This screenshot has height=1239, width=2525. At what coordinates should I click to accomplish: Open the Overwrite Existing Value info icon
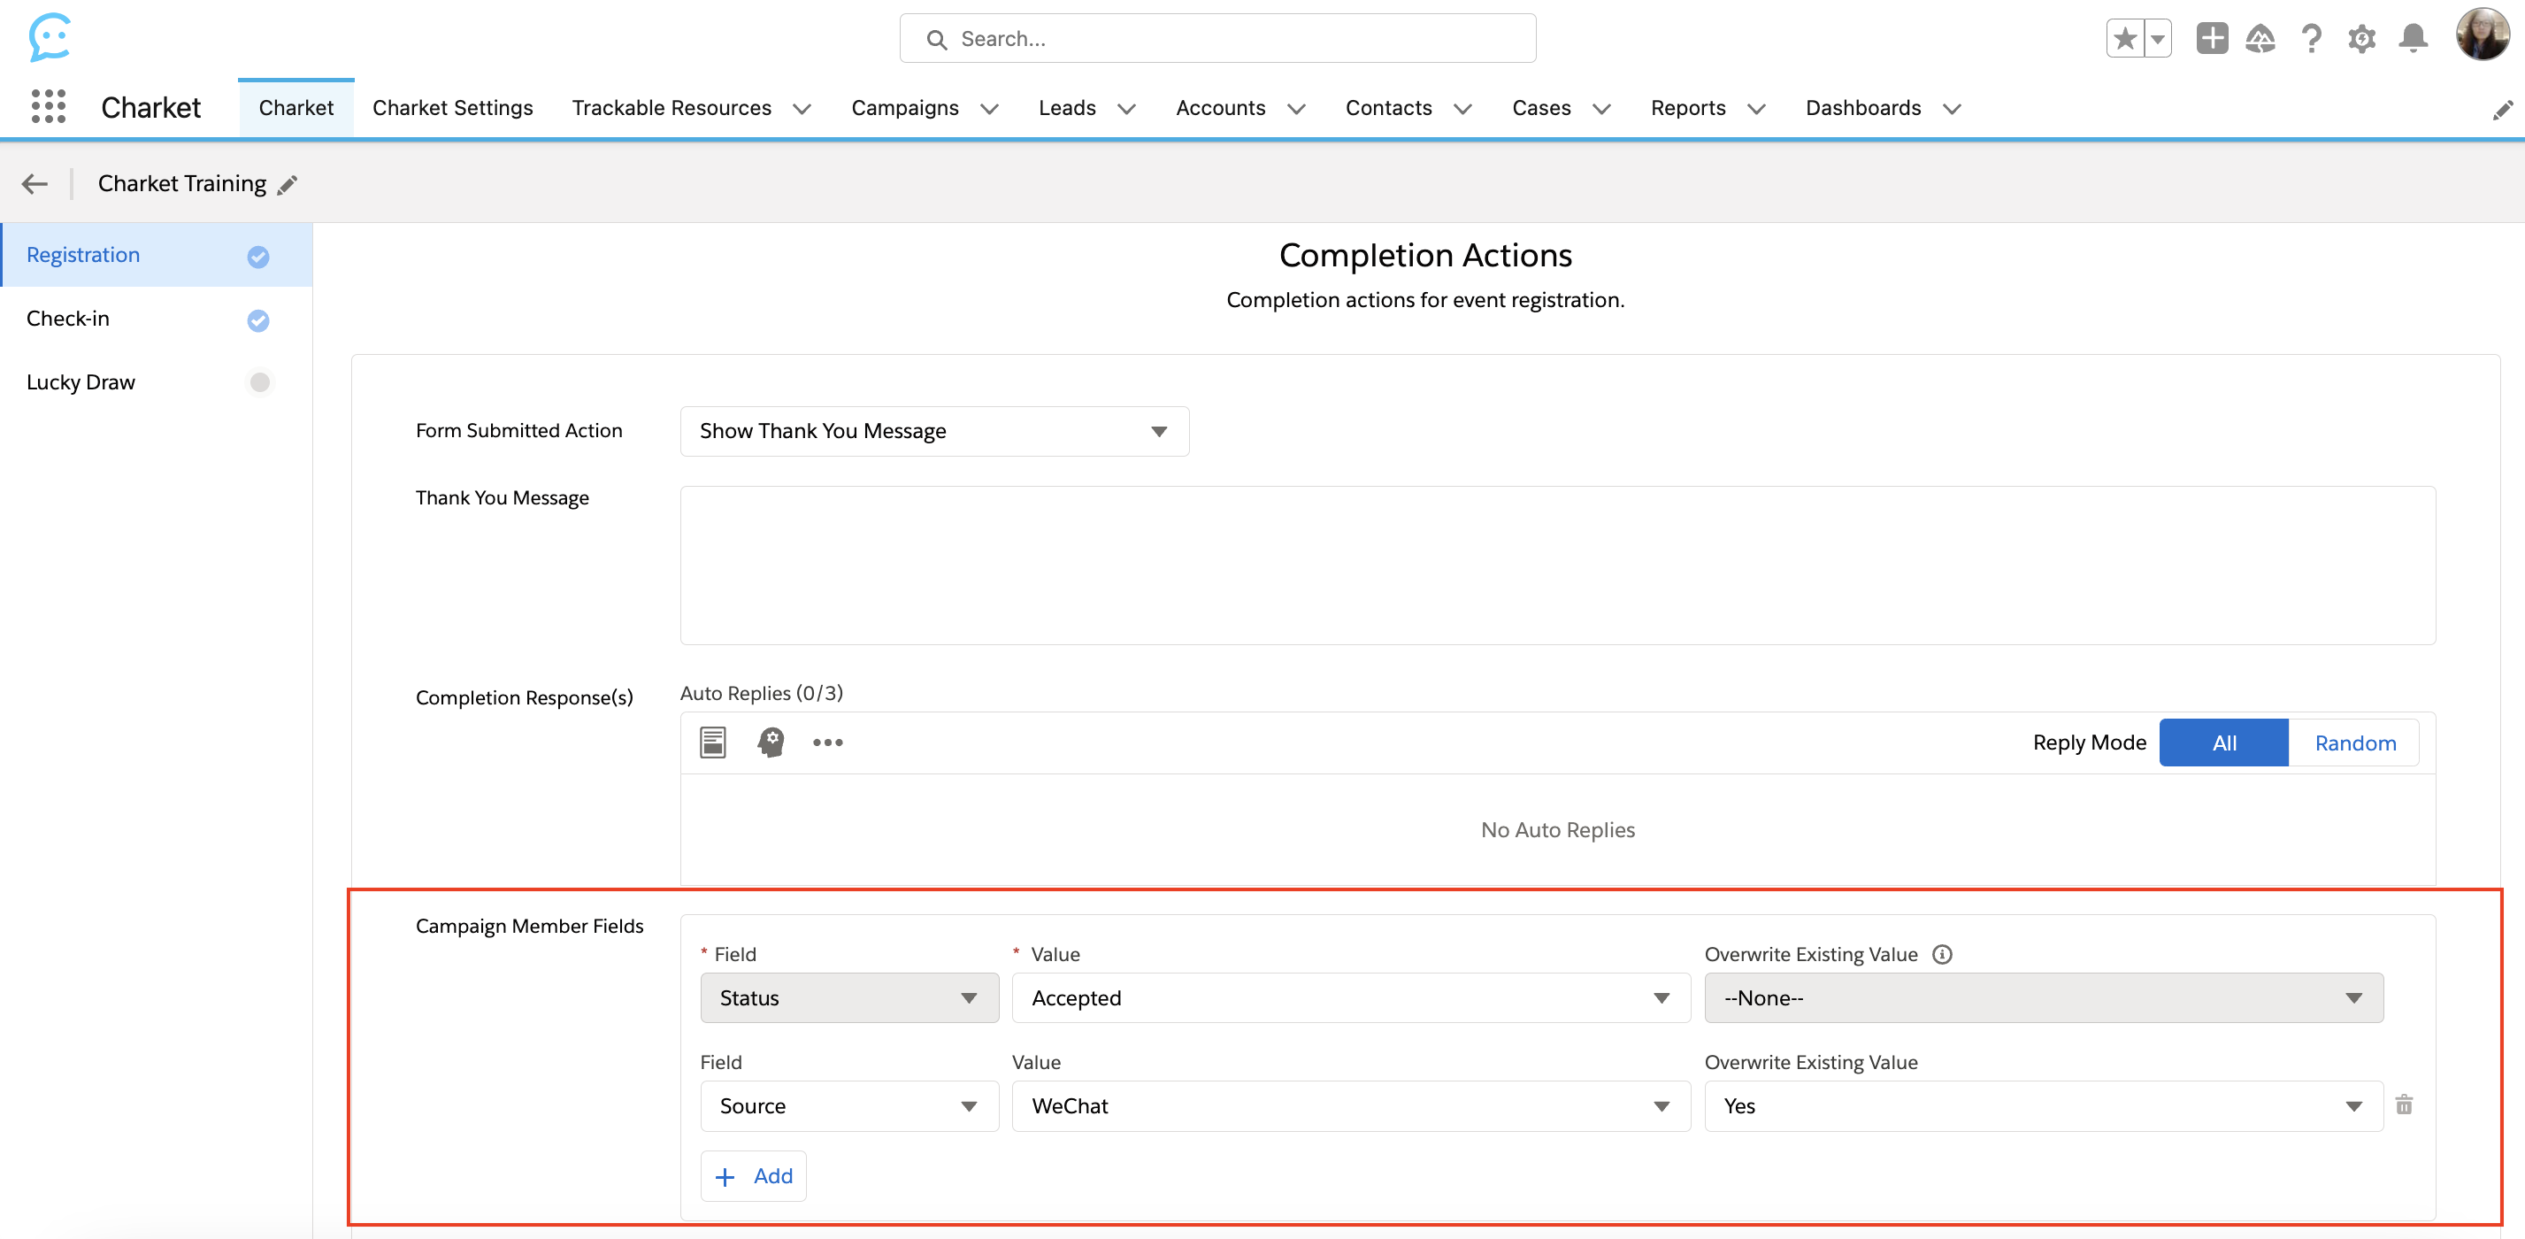(1942, 954)
